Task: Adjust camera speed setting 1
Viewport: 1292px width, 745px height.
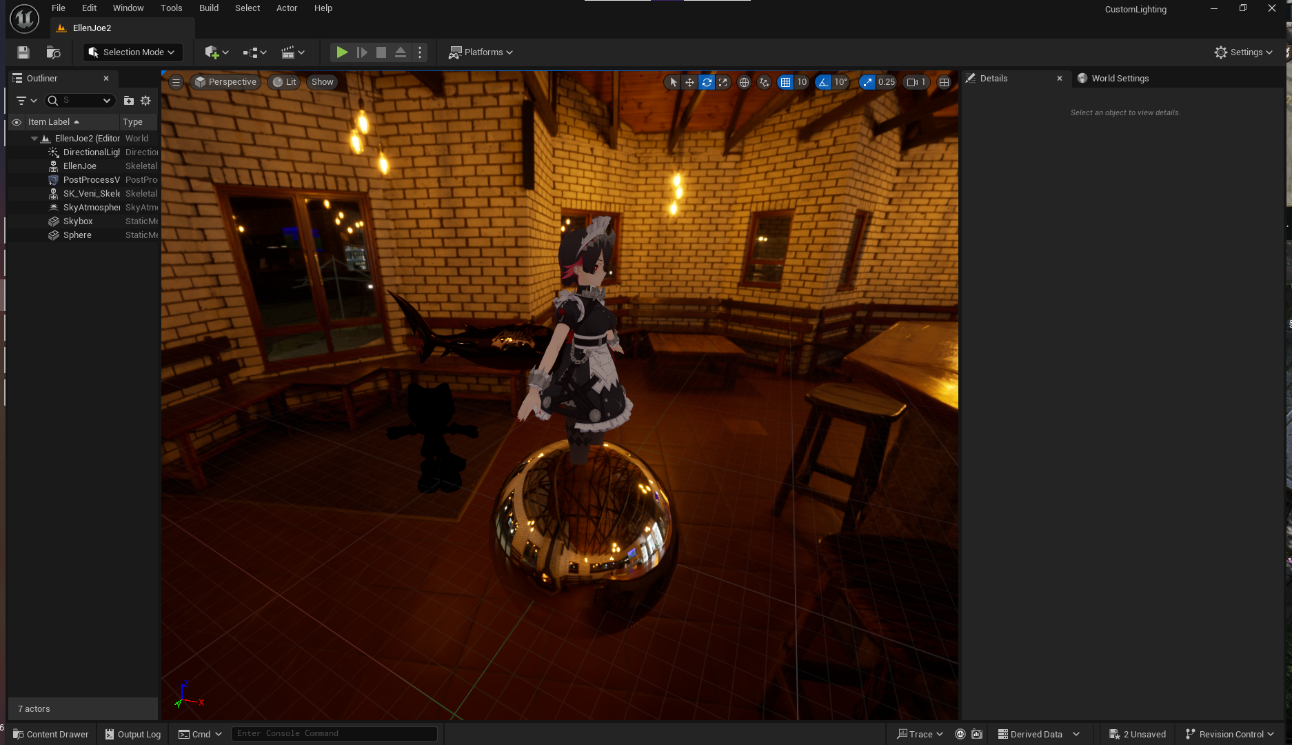Action: pyautogui.click(x=916, y=82)
